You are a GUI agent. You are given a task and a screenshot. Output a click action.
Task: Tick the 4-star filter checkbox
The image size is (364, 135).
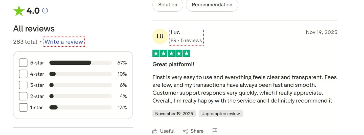click(x=23, y=74)
